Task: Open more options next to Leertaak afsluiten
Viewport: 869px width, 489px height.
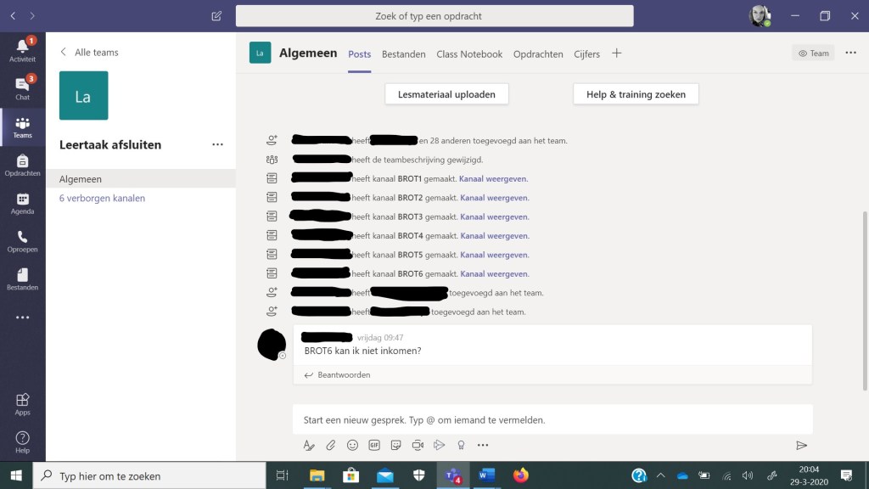Action: click(x=217, y=145)
